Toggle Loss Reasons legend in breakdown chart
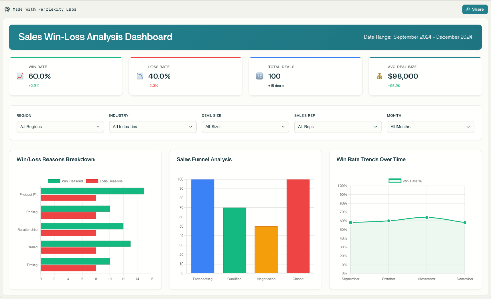 pos(104,181)
